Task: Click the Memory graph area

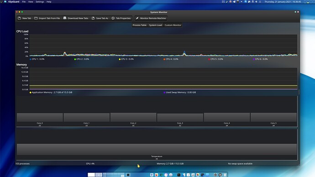Action: click(163, 78)
